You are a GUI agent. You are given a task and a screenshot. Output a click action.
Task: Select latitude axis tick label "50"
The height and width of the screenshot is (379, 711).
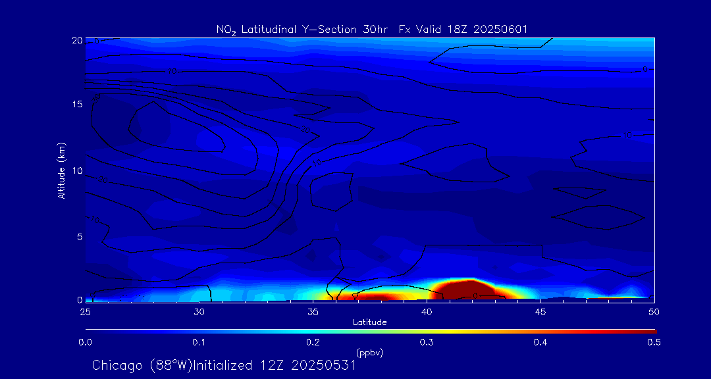pos(654,312)
